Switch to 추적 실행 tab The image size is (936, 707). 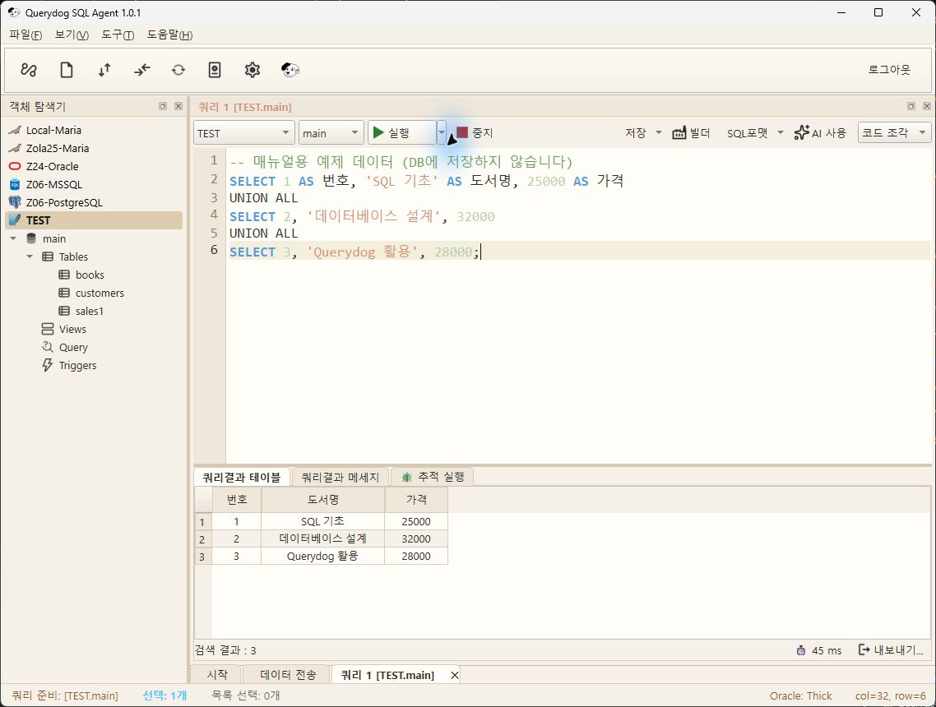[x=433, y=477]
